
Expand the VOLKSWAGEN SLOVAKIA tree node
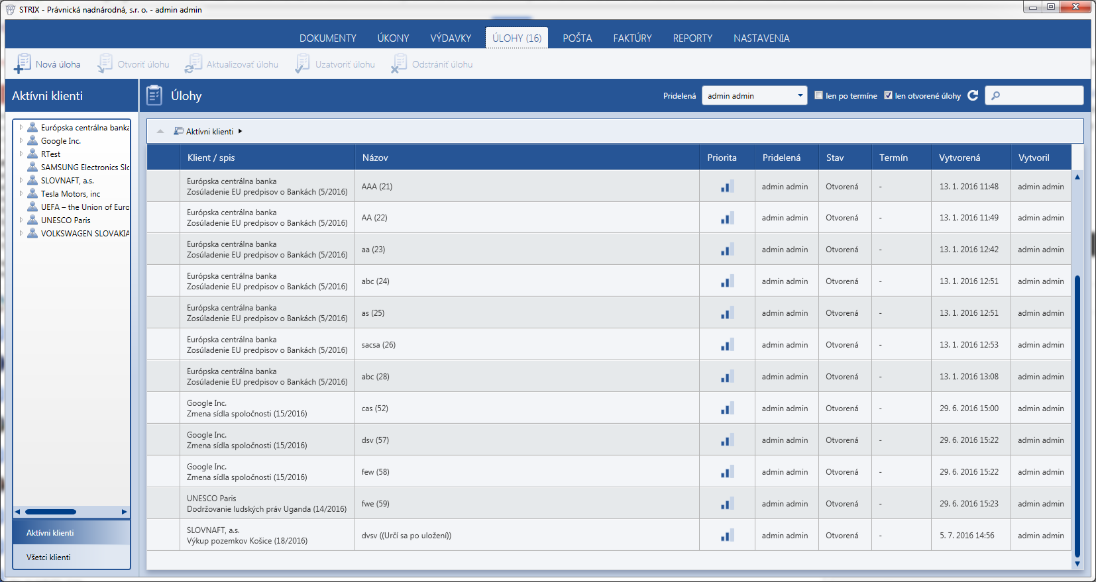tap(21, 233)
